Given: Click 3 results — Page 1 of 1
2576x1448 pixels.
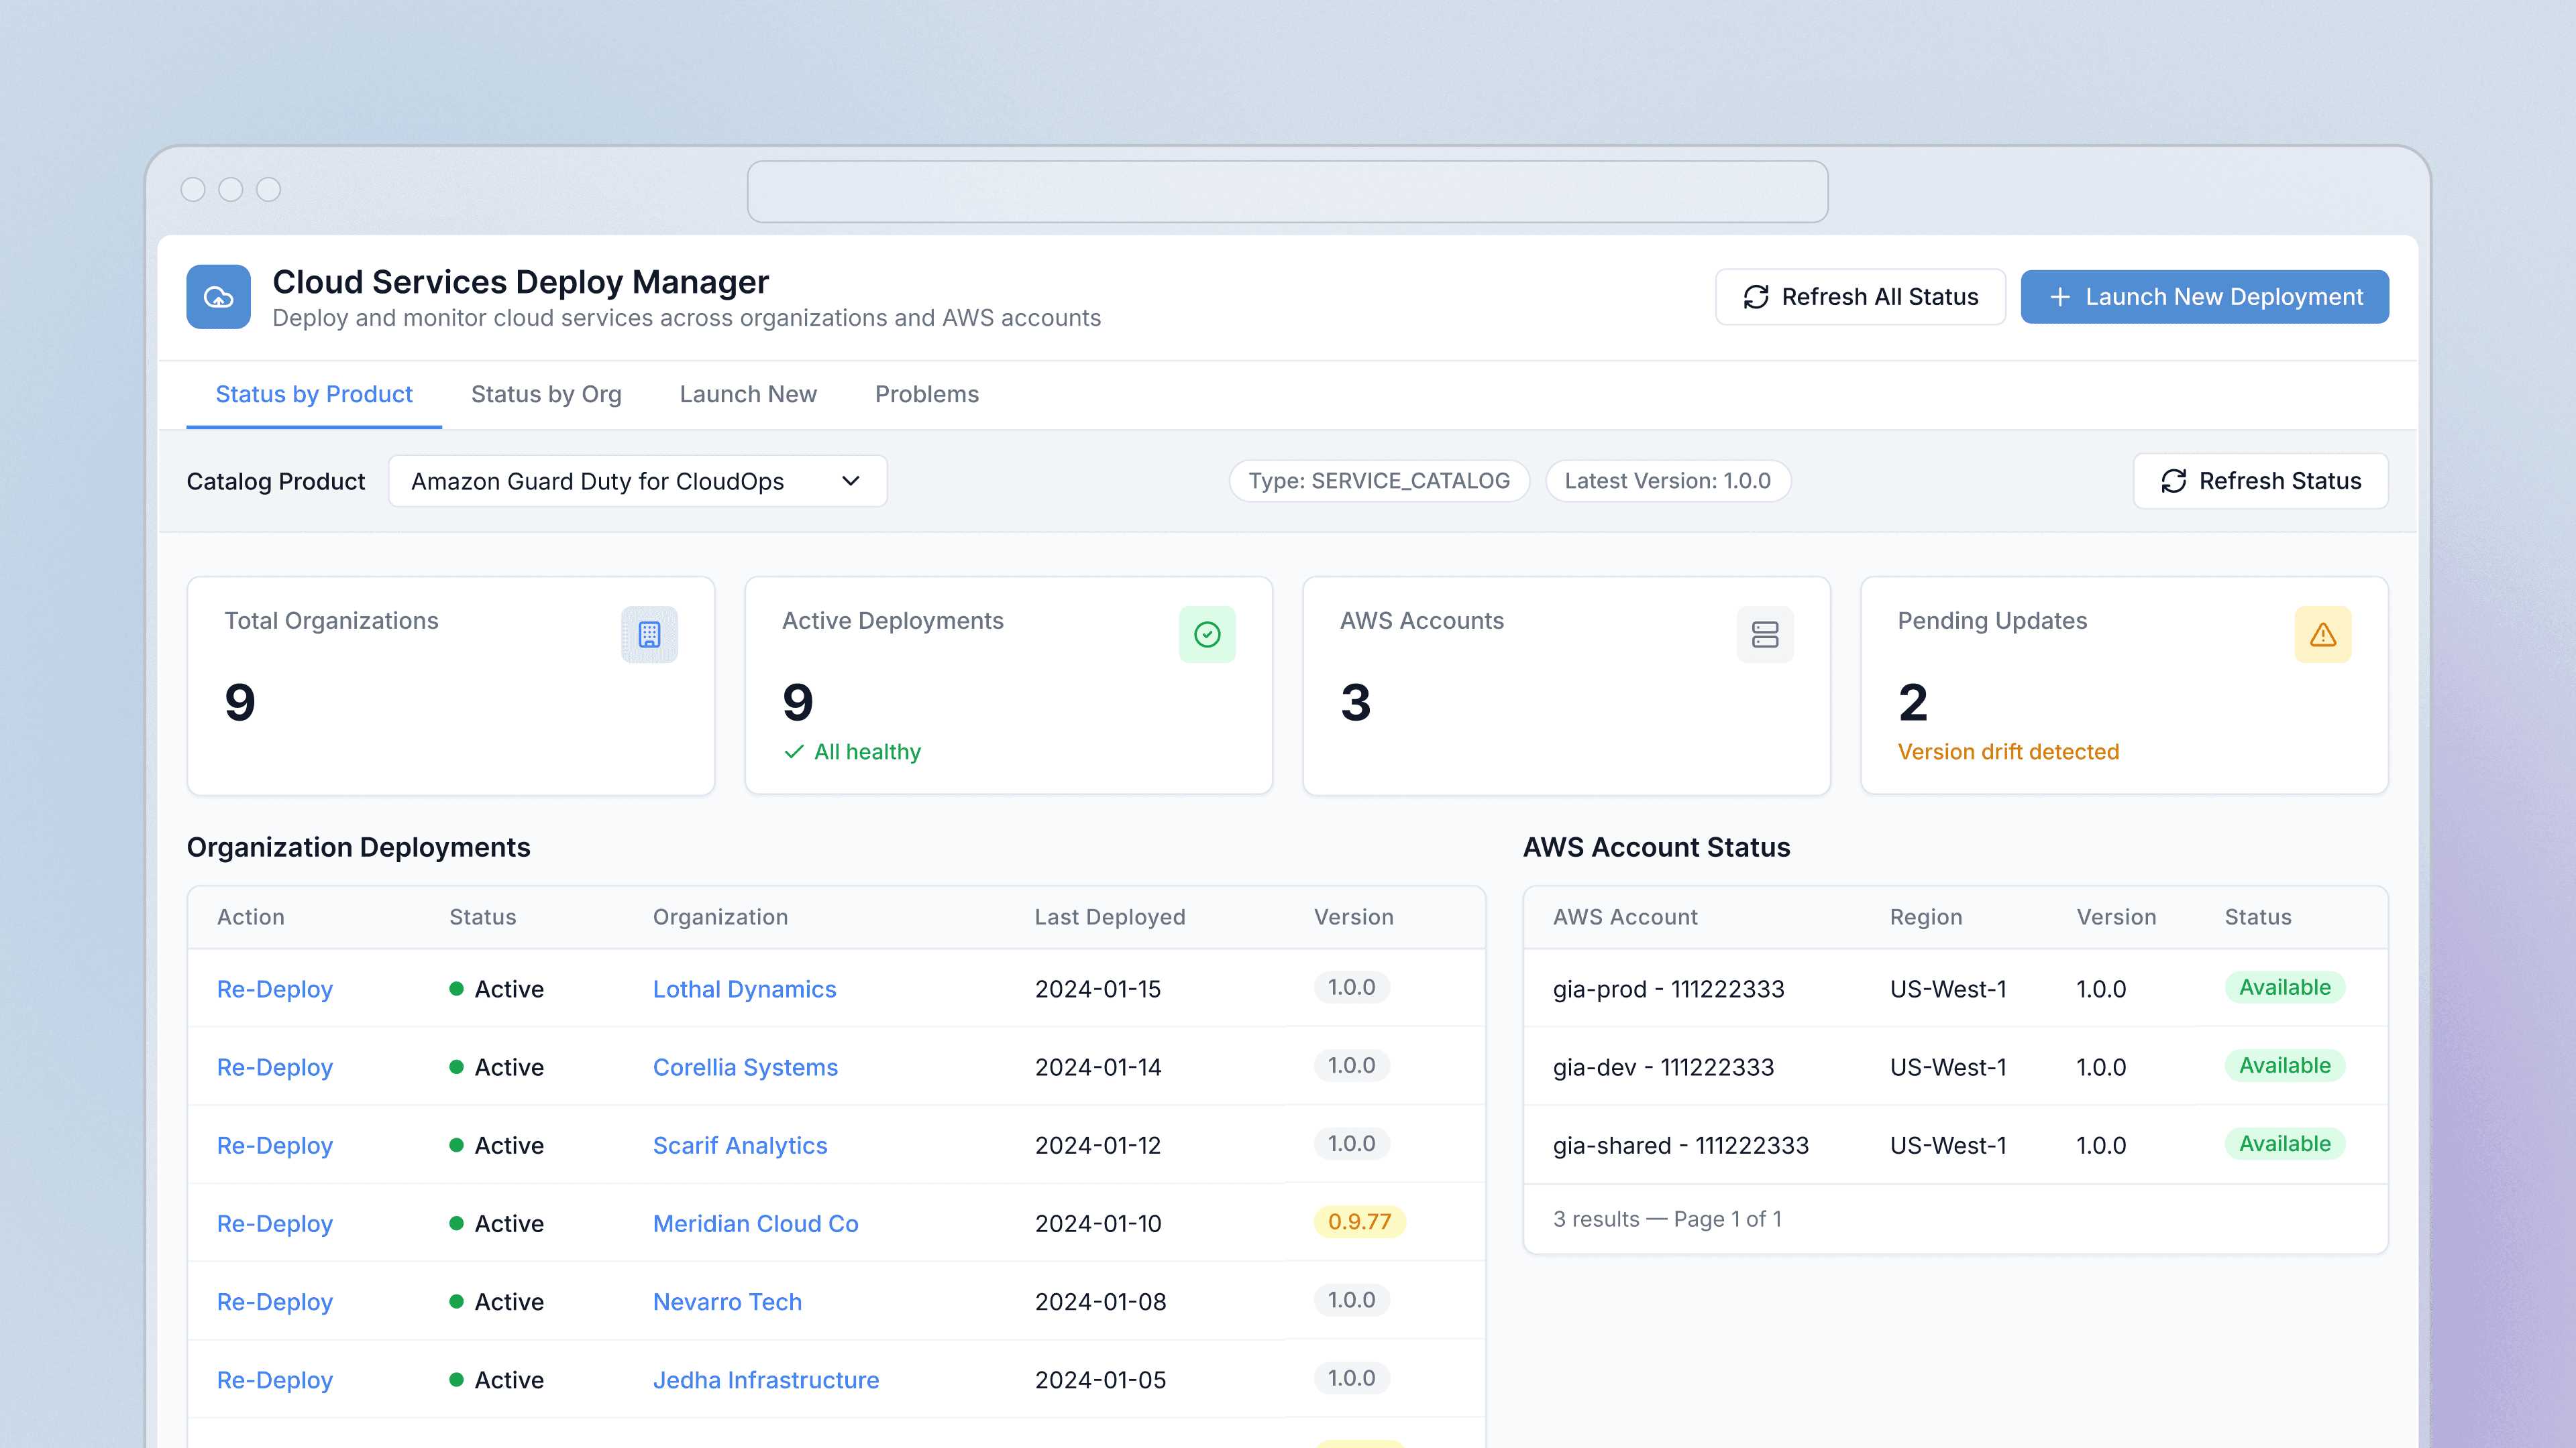Looking at the screenshot, I should [1667, 1218].
